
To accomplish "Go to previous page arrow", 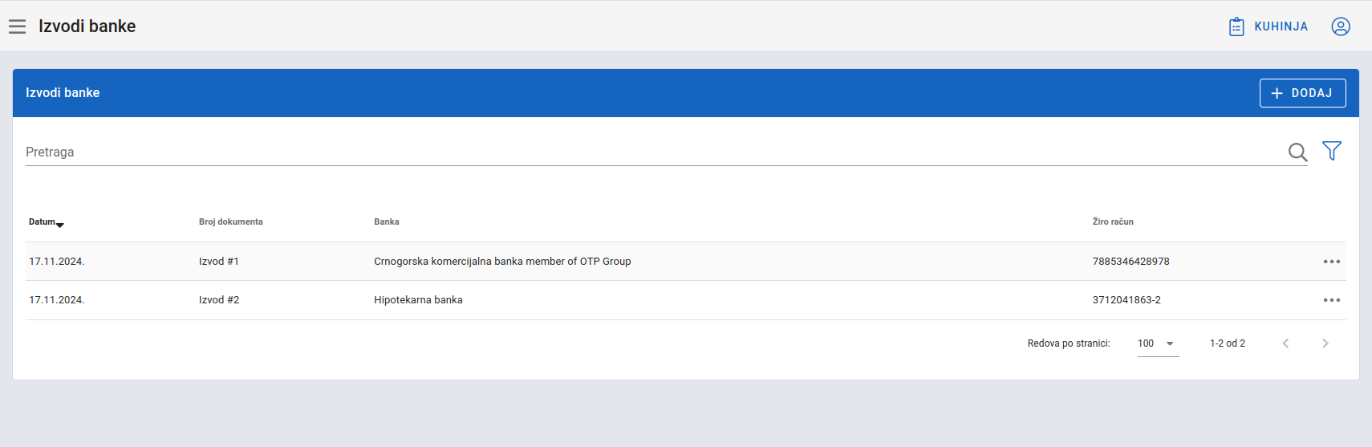I will [1285, 343].
